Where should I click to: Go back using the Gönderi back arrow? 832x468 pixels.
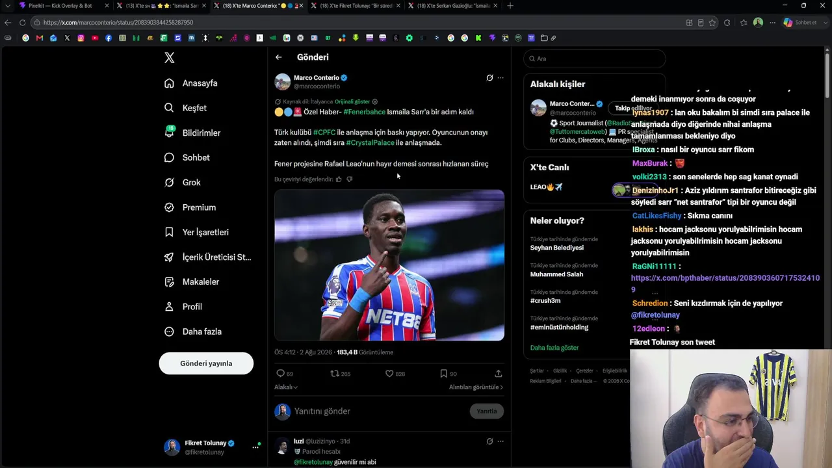278,57
